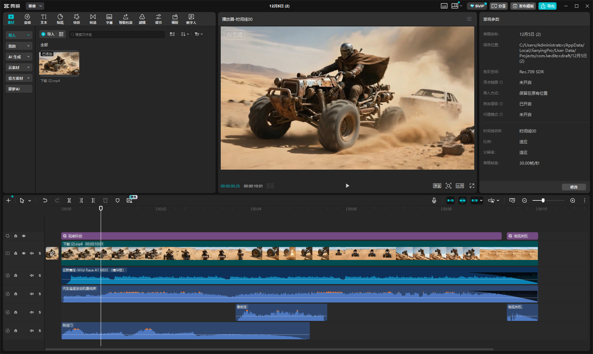Open the 转场 transitions panel

tap(93, 19)
